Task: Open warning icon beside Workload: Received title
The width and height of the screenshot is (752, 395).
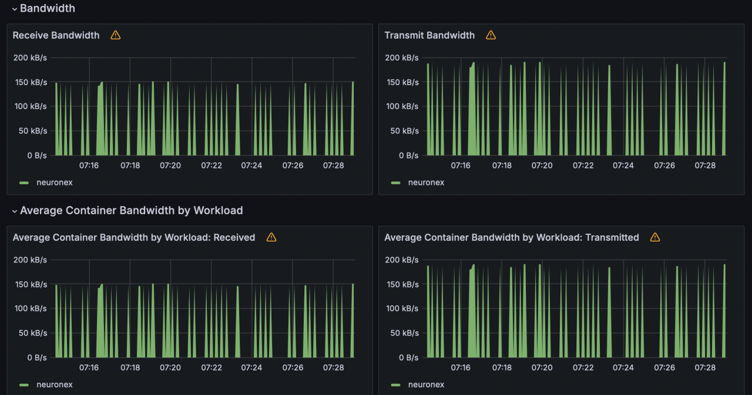Action: (271, 237)
